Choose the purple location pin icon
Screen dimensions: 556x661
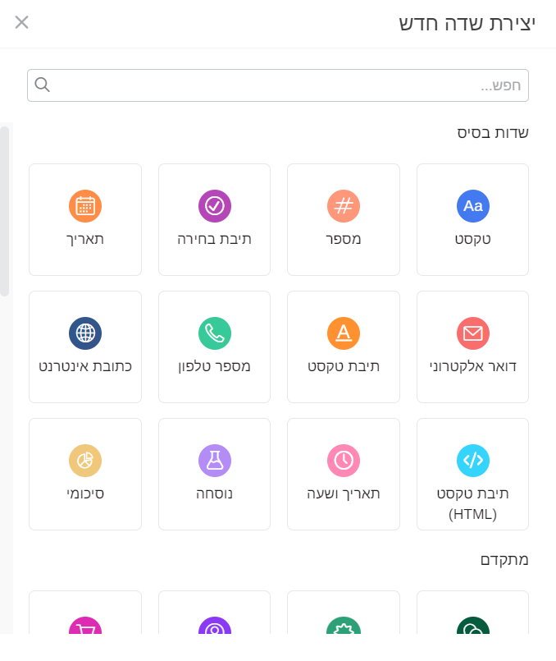[x=214, y=627]
